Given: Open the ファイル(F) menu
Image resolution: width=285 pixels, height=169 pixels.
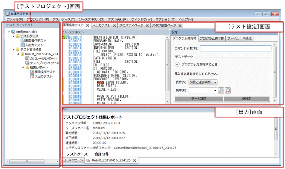Looking at the screenshot, I should coord(15,19).
